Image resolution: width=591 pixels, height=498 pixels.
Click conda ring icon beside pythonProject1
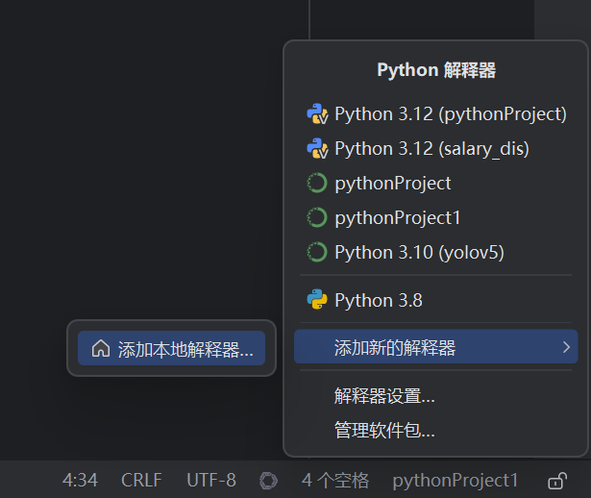pos(317,218)
